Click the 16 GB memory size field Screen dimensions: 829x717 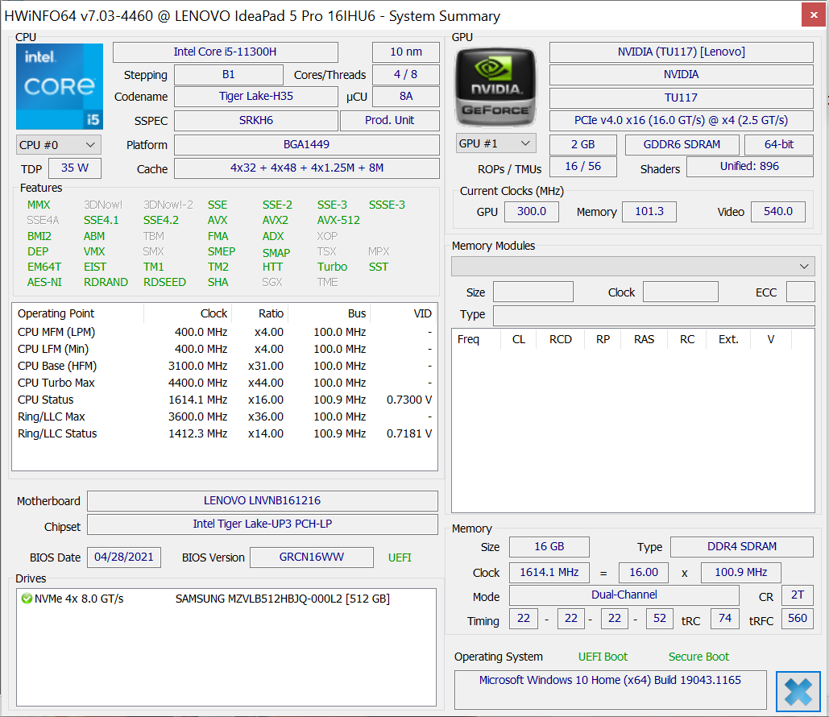pyautogui.click(x=549, y=547)
